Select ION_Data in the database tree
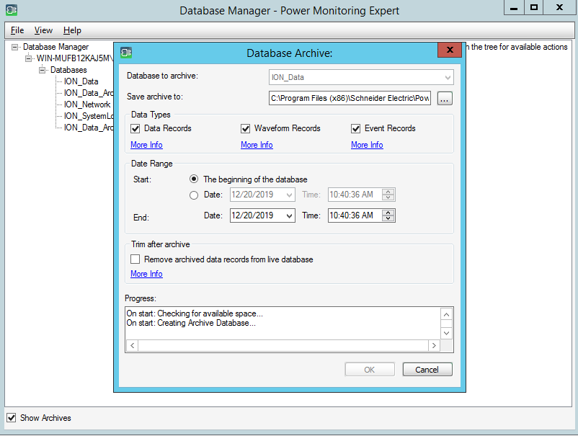Screen dimensions: 578x436 click(81, 81)
